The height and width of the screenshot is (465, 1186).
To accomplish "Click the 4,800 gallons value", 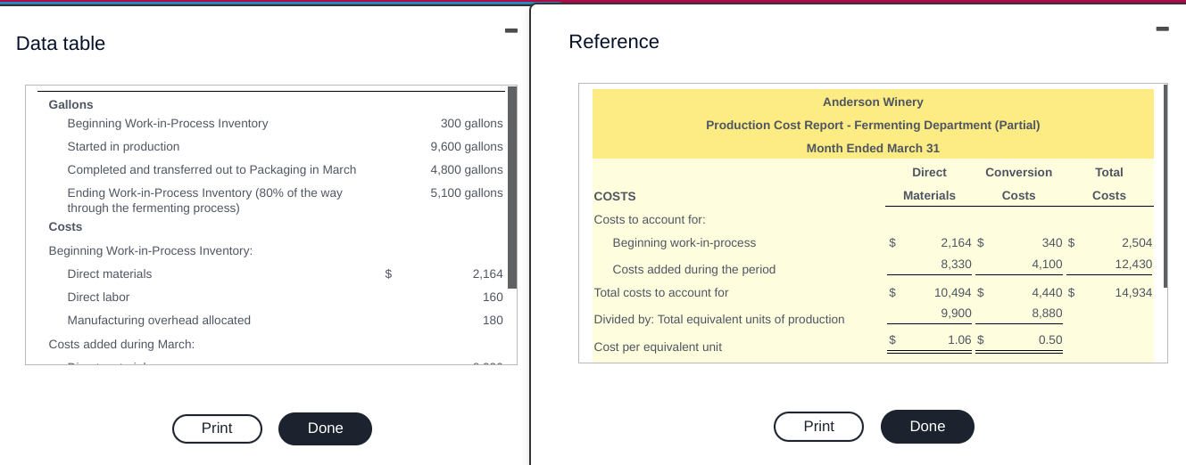I will (466, 169).
